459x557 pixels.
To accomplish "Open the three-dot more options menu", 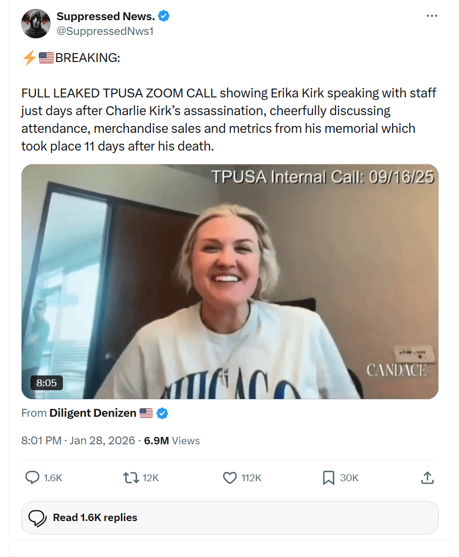I will [431, 16].
